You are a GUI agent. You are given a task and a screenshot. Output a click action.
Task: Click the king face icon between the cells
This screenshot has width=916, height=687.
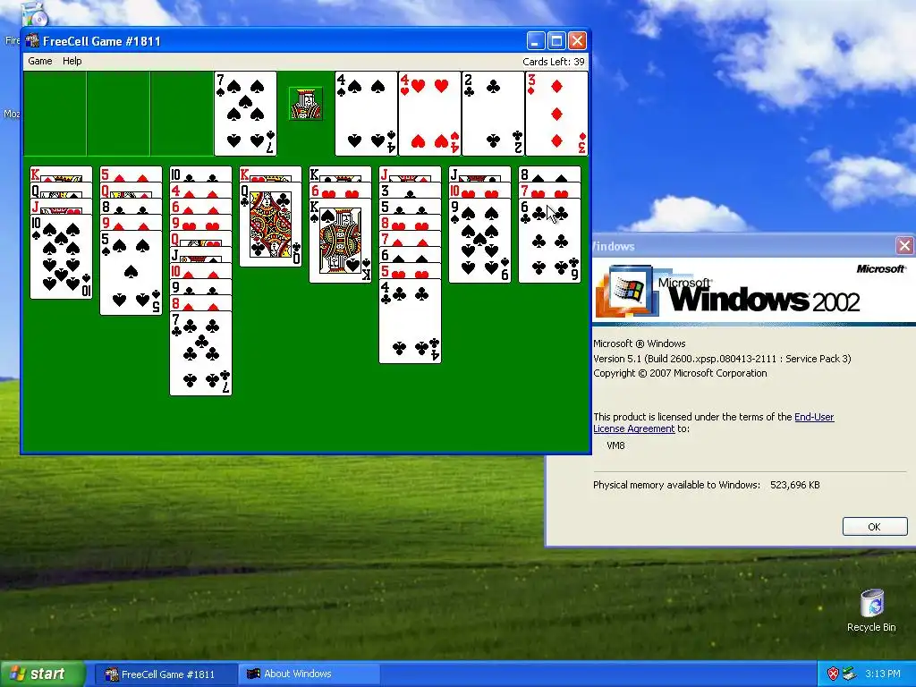click(x=306, y=104)
